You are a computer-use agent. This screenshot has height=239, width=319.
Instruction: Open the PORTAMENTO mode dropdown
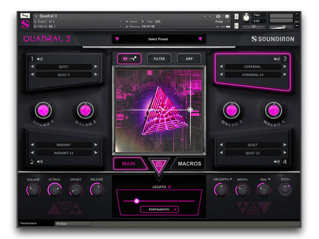(x=159, y=210)
